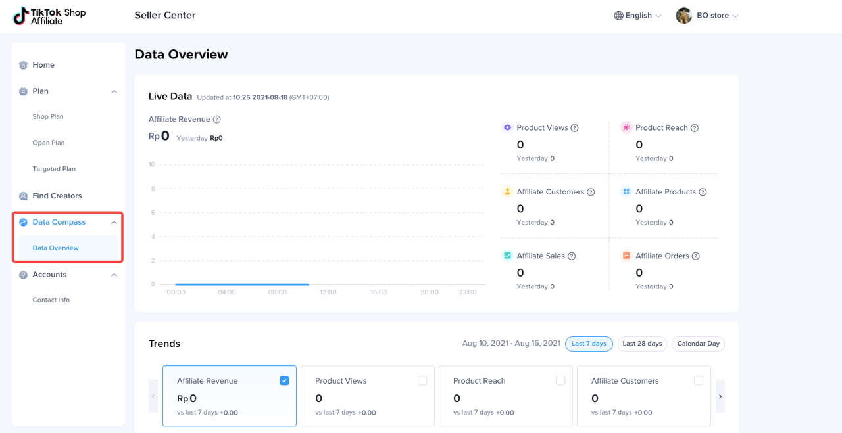Click the Product Reach info icon

point(695,128)
